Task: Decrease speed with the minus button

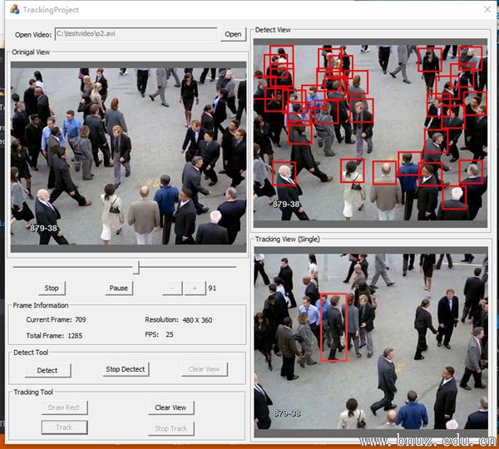Action: (x=171, y=288)
